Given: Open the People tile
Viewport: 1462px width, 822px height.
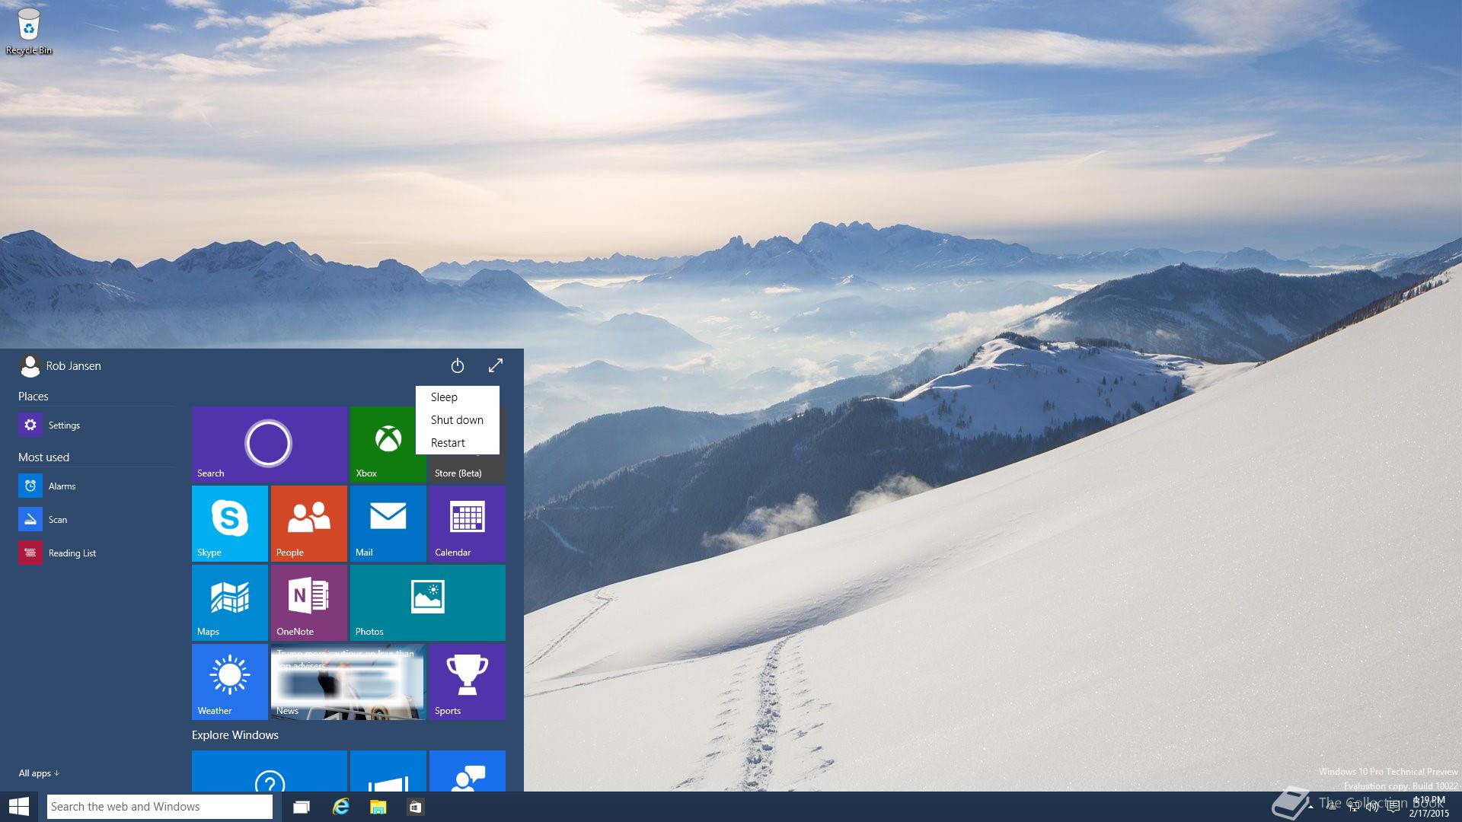Looking at the screenshot, I should pyautogui.click(x=309, y=524).
